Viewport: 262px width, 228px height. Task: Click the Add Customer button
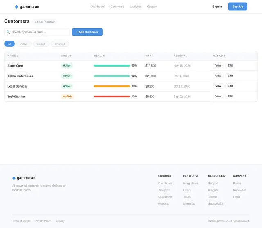(x=87, y=32)
